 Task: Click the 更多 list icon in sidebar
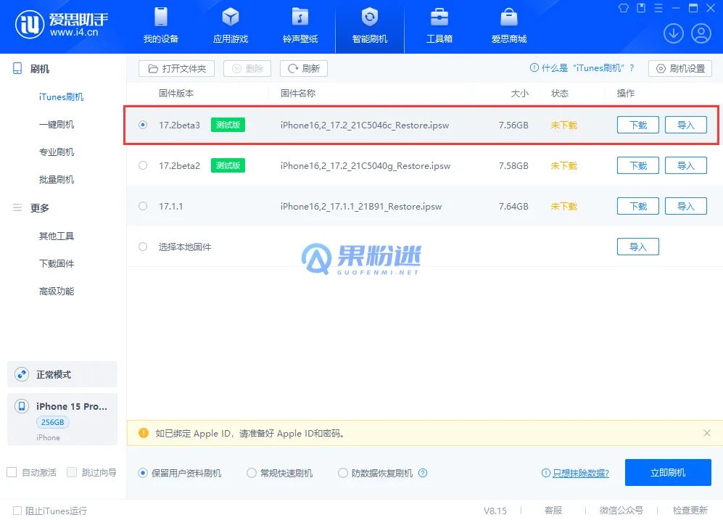[17, 207]
